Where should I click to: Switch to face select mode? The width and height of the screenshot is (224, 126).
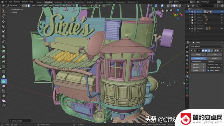click(29, 6)
